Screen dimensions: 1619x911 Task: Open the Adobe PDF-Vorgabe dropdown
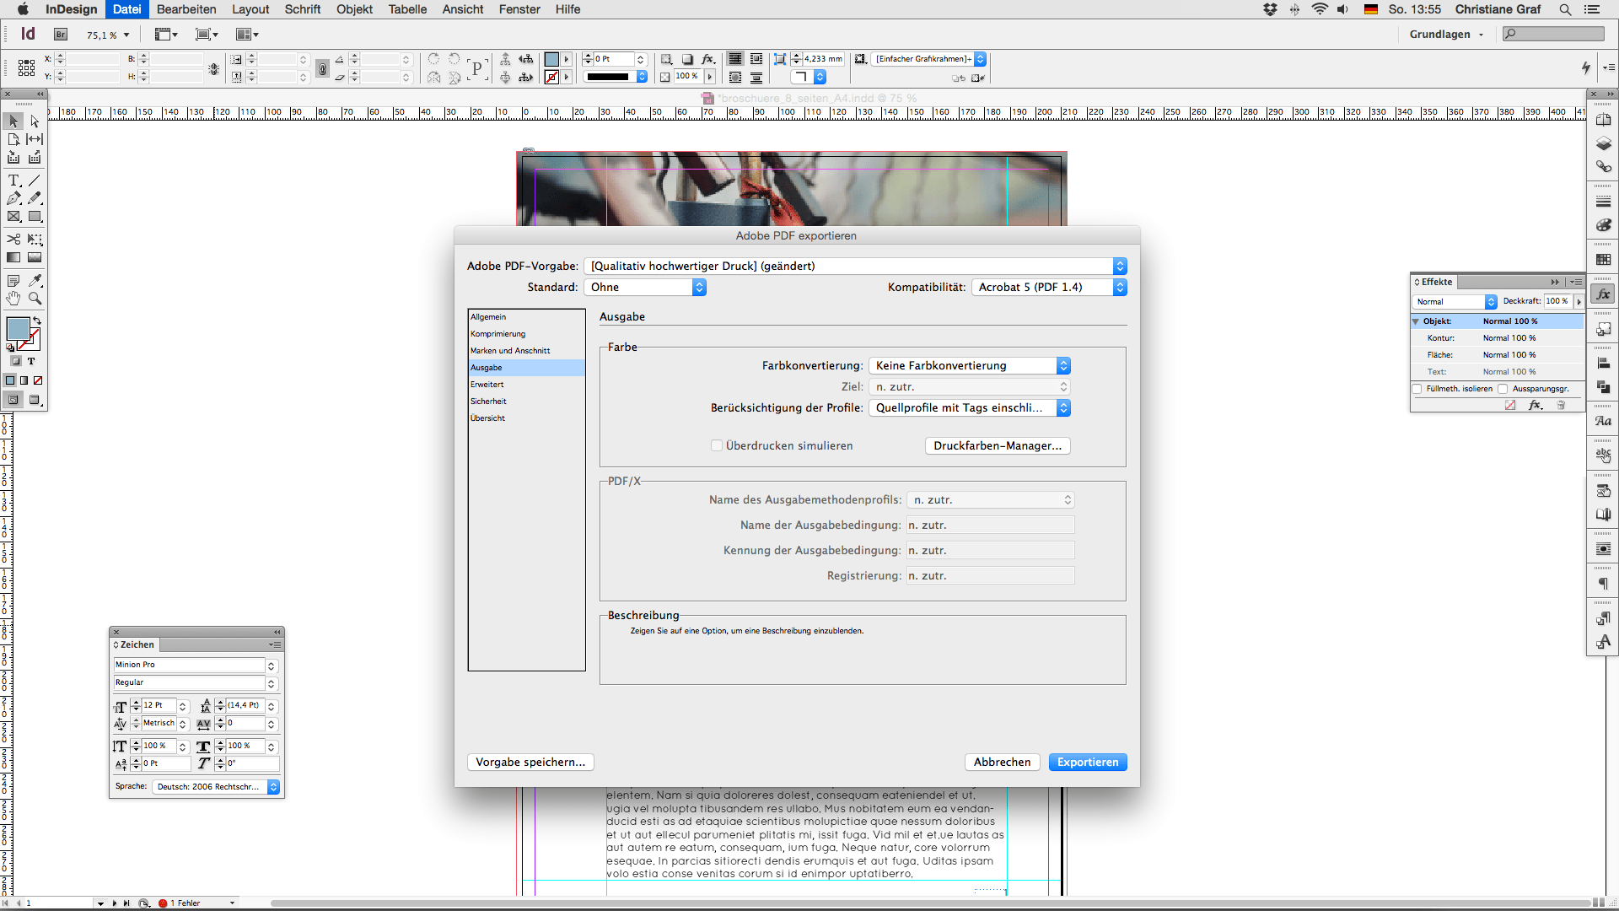tap(855, 266)
